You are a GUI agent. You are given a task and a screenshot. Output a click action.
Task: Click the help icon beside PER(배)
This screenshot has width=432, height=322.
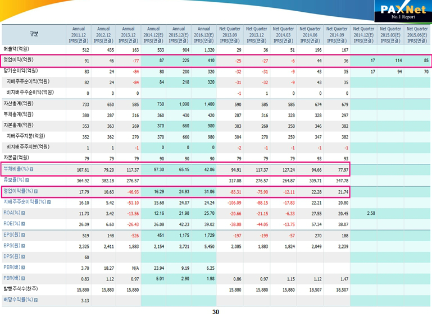click(23, 268)
